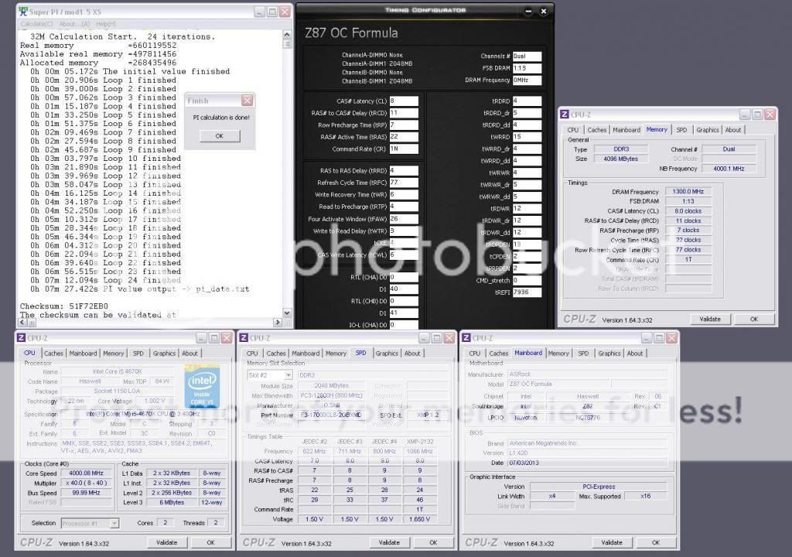Click CPU-Z Mainboard window title icon
This screenshot has width=792, height=557.
click(x=466, y=338)
